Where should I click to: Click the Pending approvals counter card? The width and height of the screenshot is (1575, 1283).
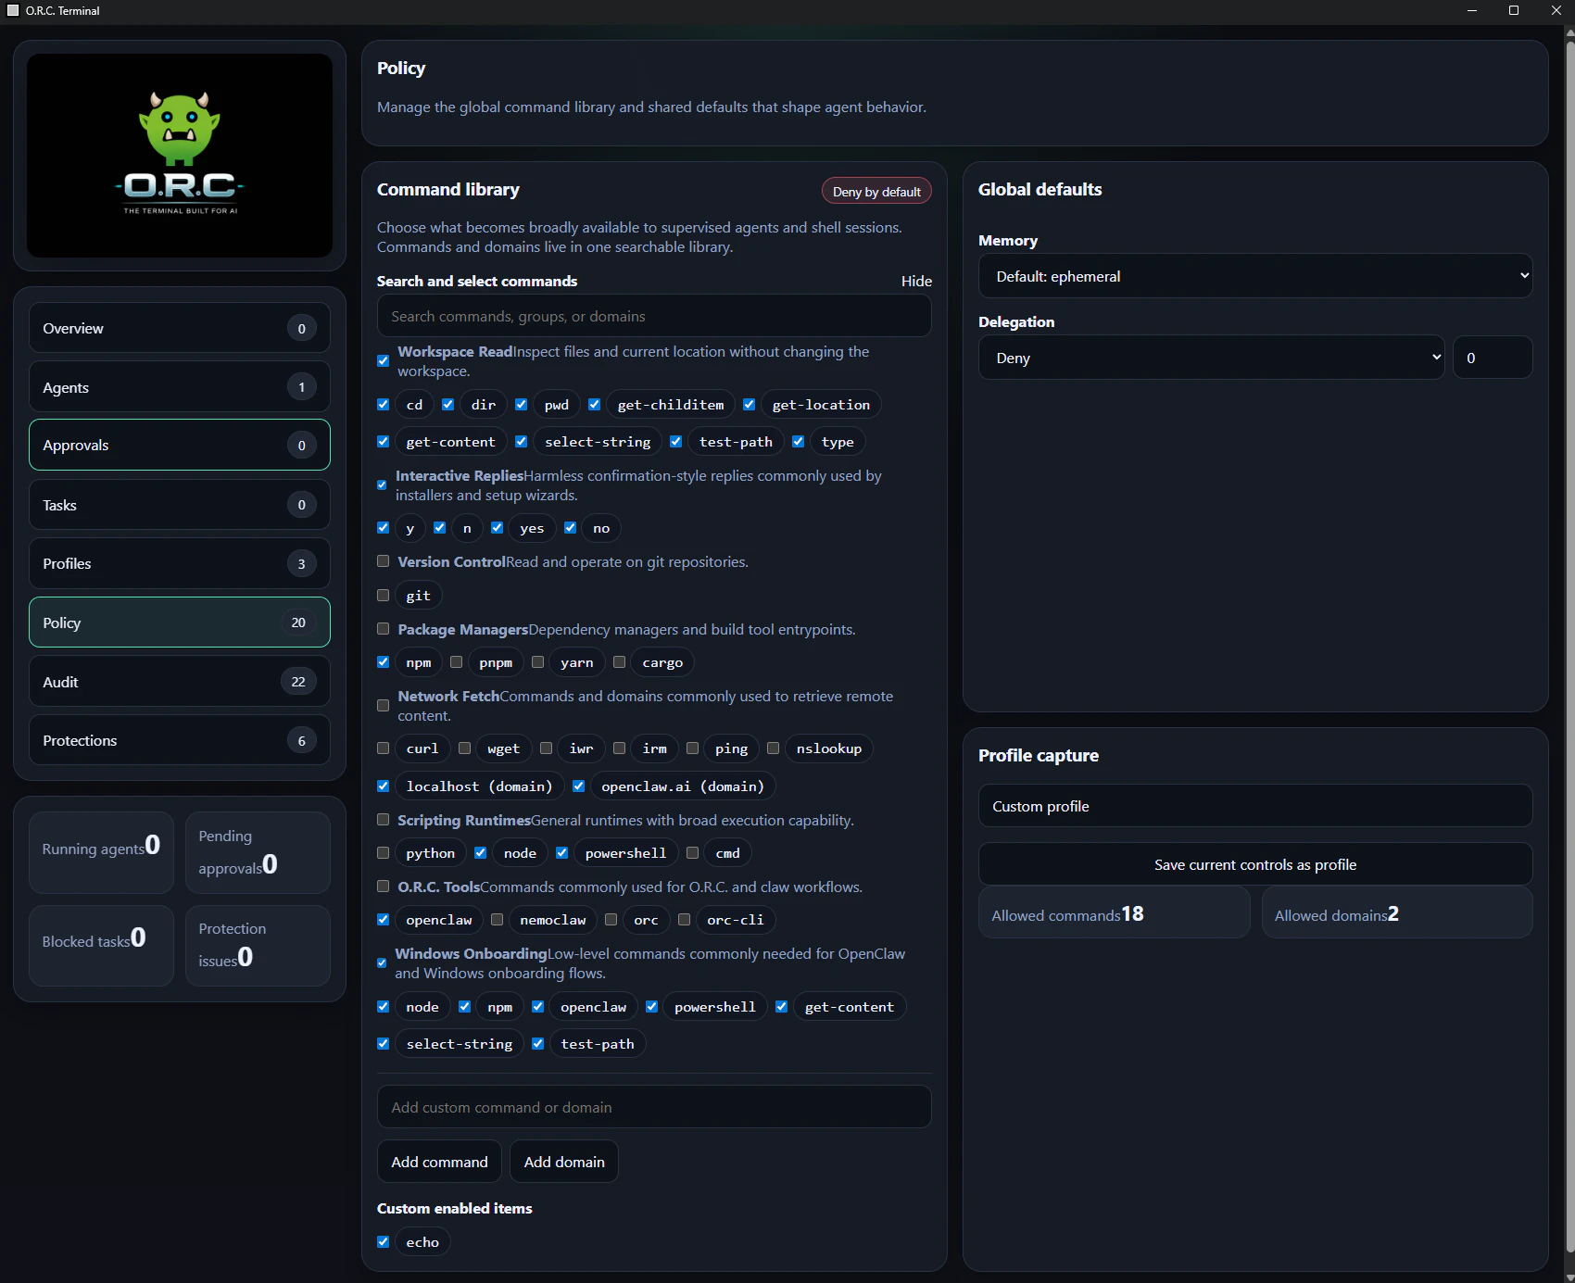[258, 853]
